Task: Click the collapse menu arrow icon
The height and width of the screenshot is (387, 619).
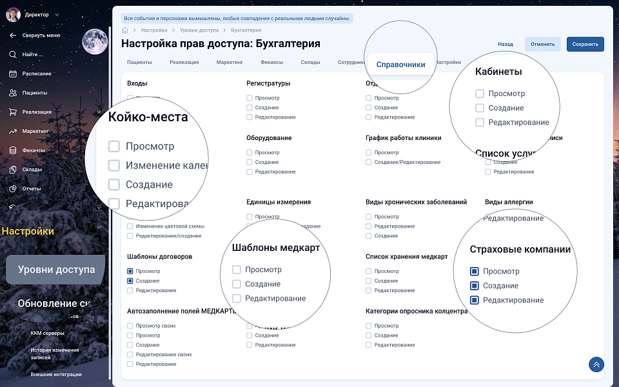Action: pyautogui.click(x=13, y=35)
